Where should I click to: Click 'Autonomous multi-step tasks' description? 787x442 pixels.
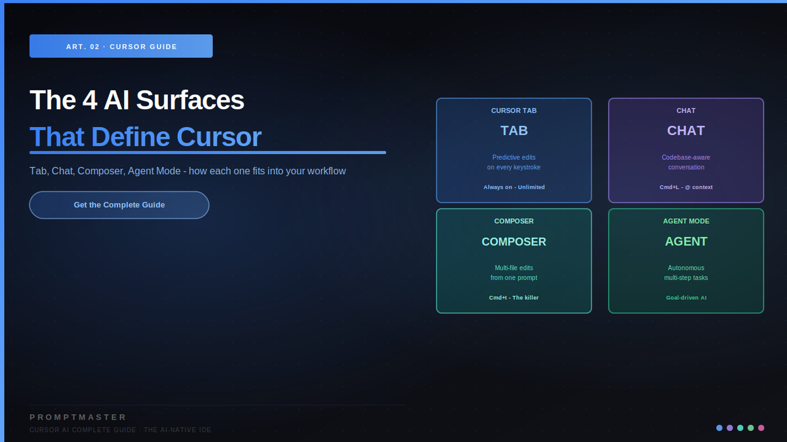coord(686,272)
